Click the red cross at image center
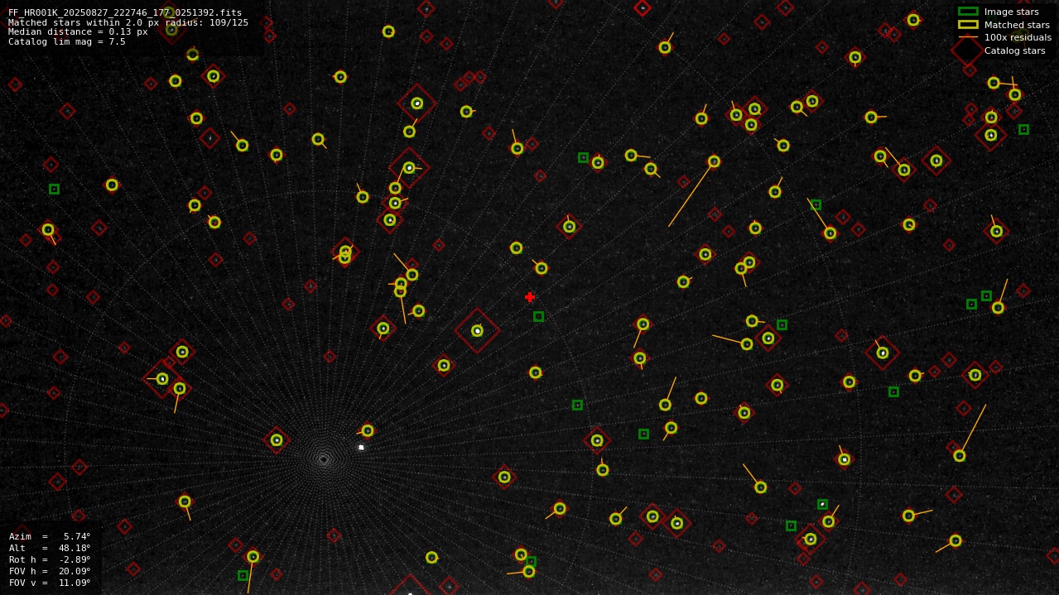The image size is (1059, 595). (x=530, y=297)
